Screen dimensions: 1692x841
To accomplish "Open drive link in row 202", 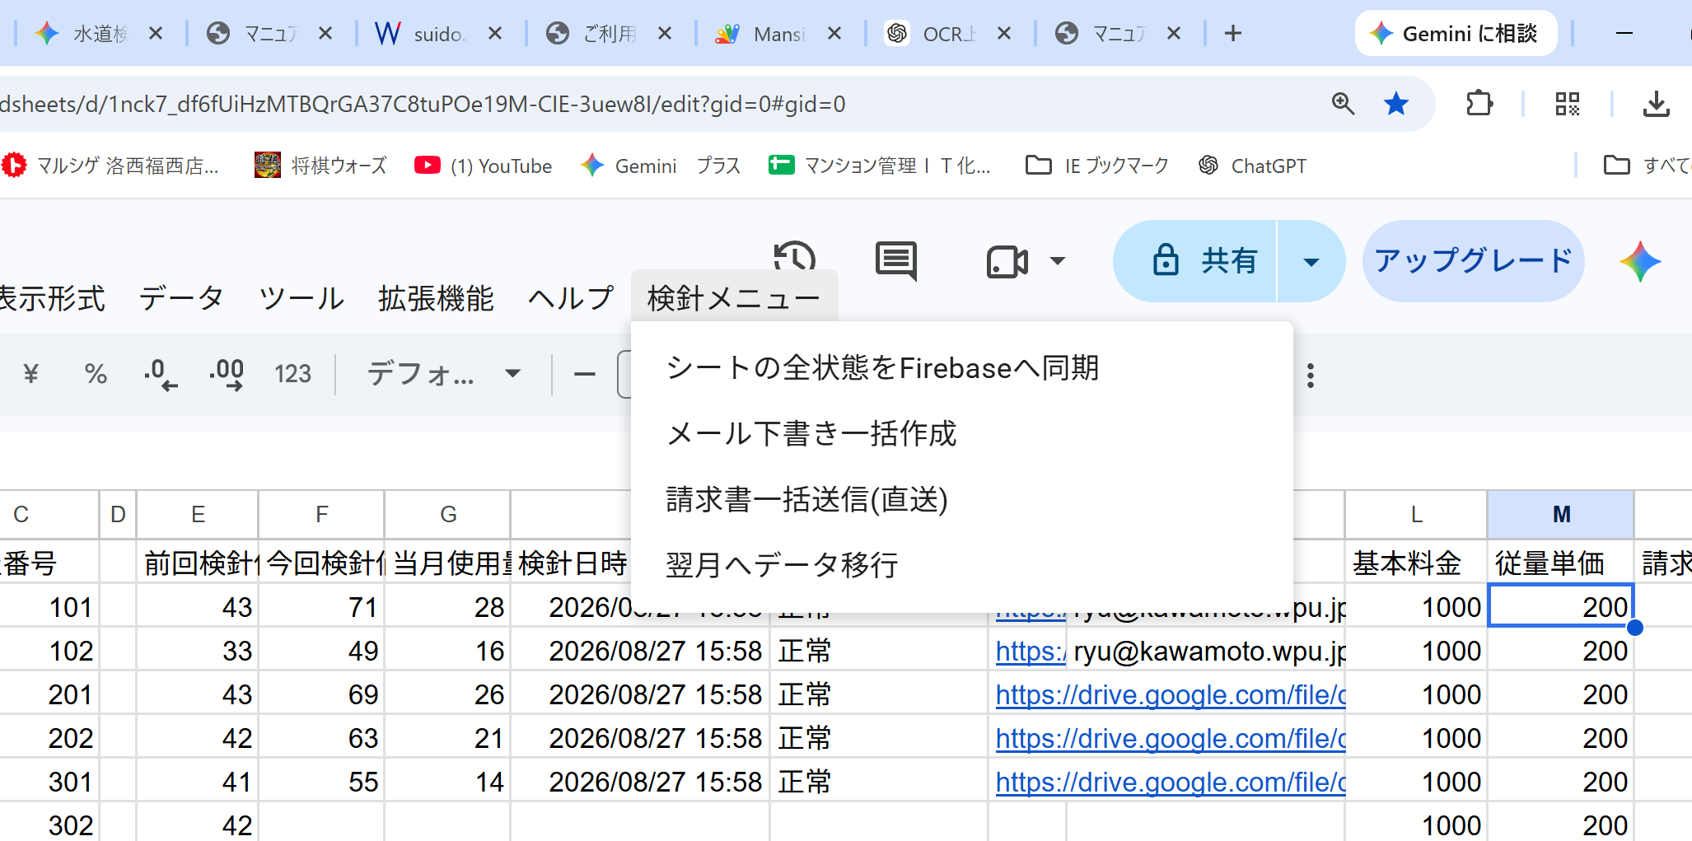I will pos(1171,738).
